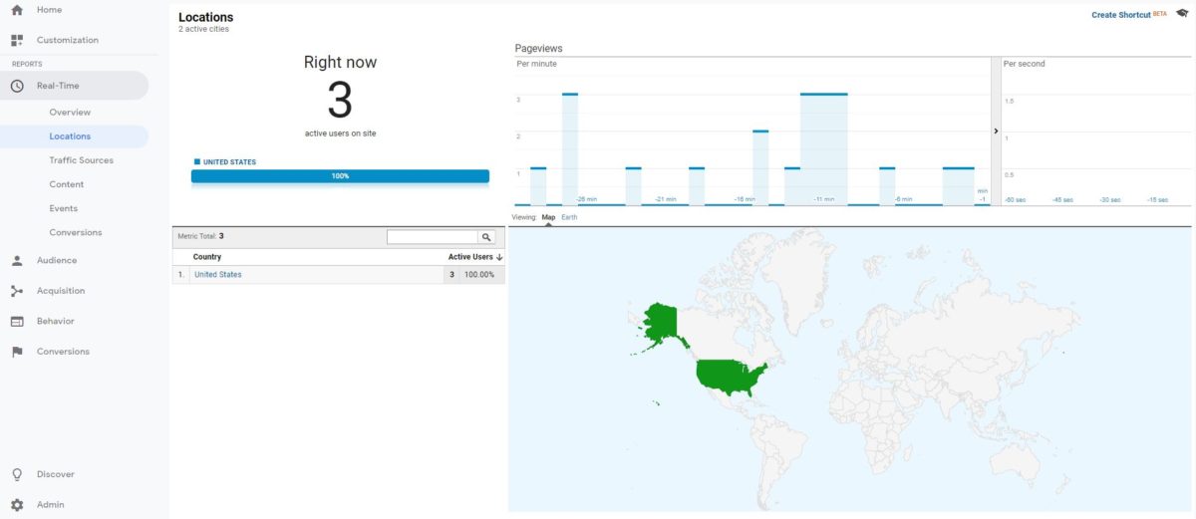Click the 'Right now' heading

pyautogui.click(x=340, y=62)
